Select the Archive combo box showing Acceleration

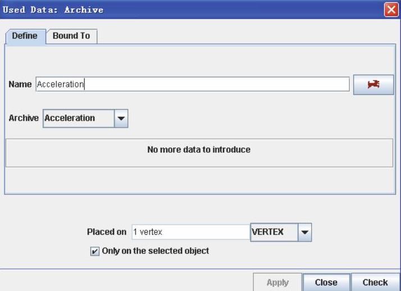(78, 119)
